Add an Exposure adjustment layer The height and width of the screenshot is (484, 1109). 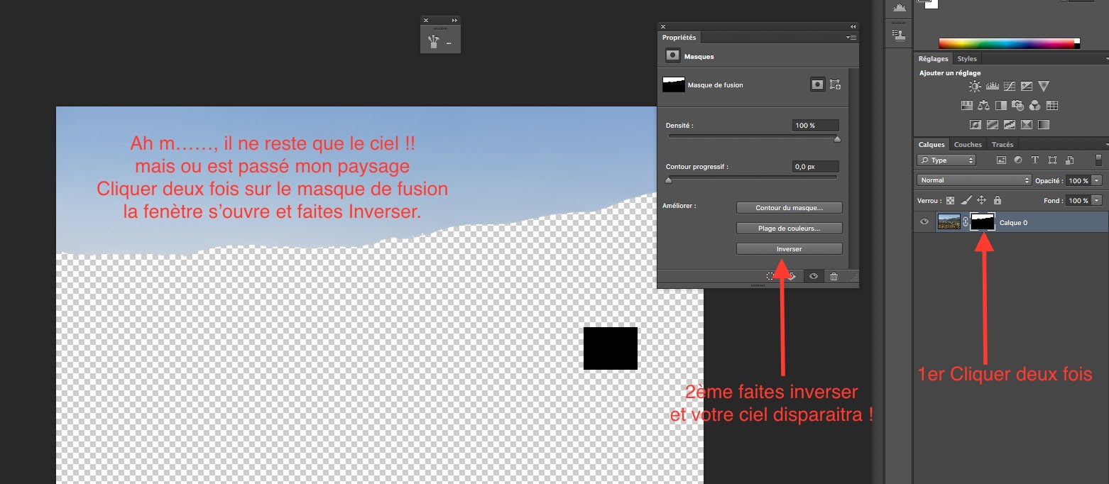(x=1027, y=87)
